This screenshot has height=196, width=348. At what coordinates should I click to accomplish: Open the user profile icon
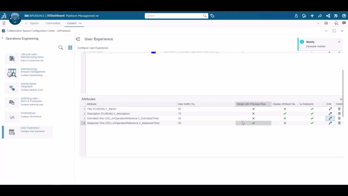pyautogui.click(x=296, y=16)
